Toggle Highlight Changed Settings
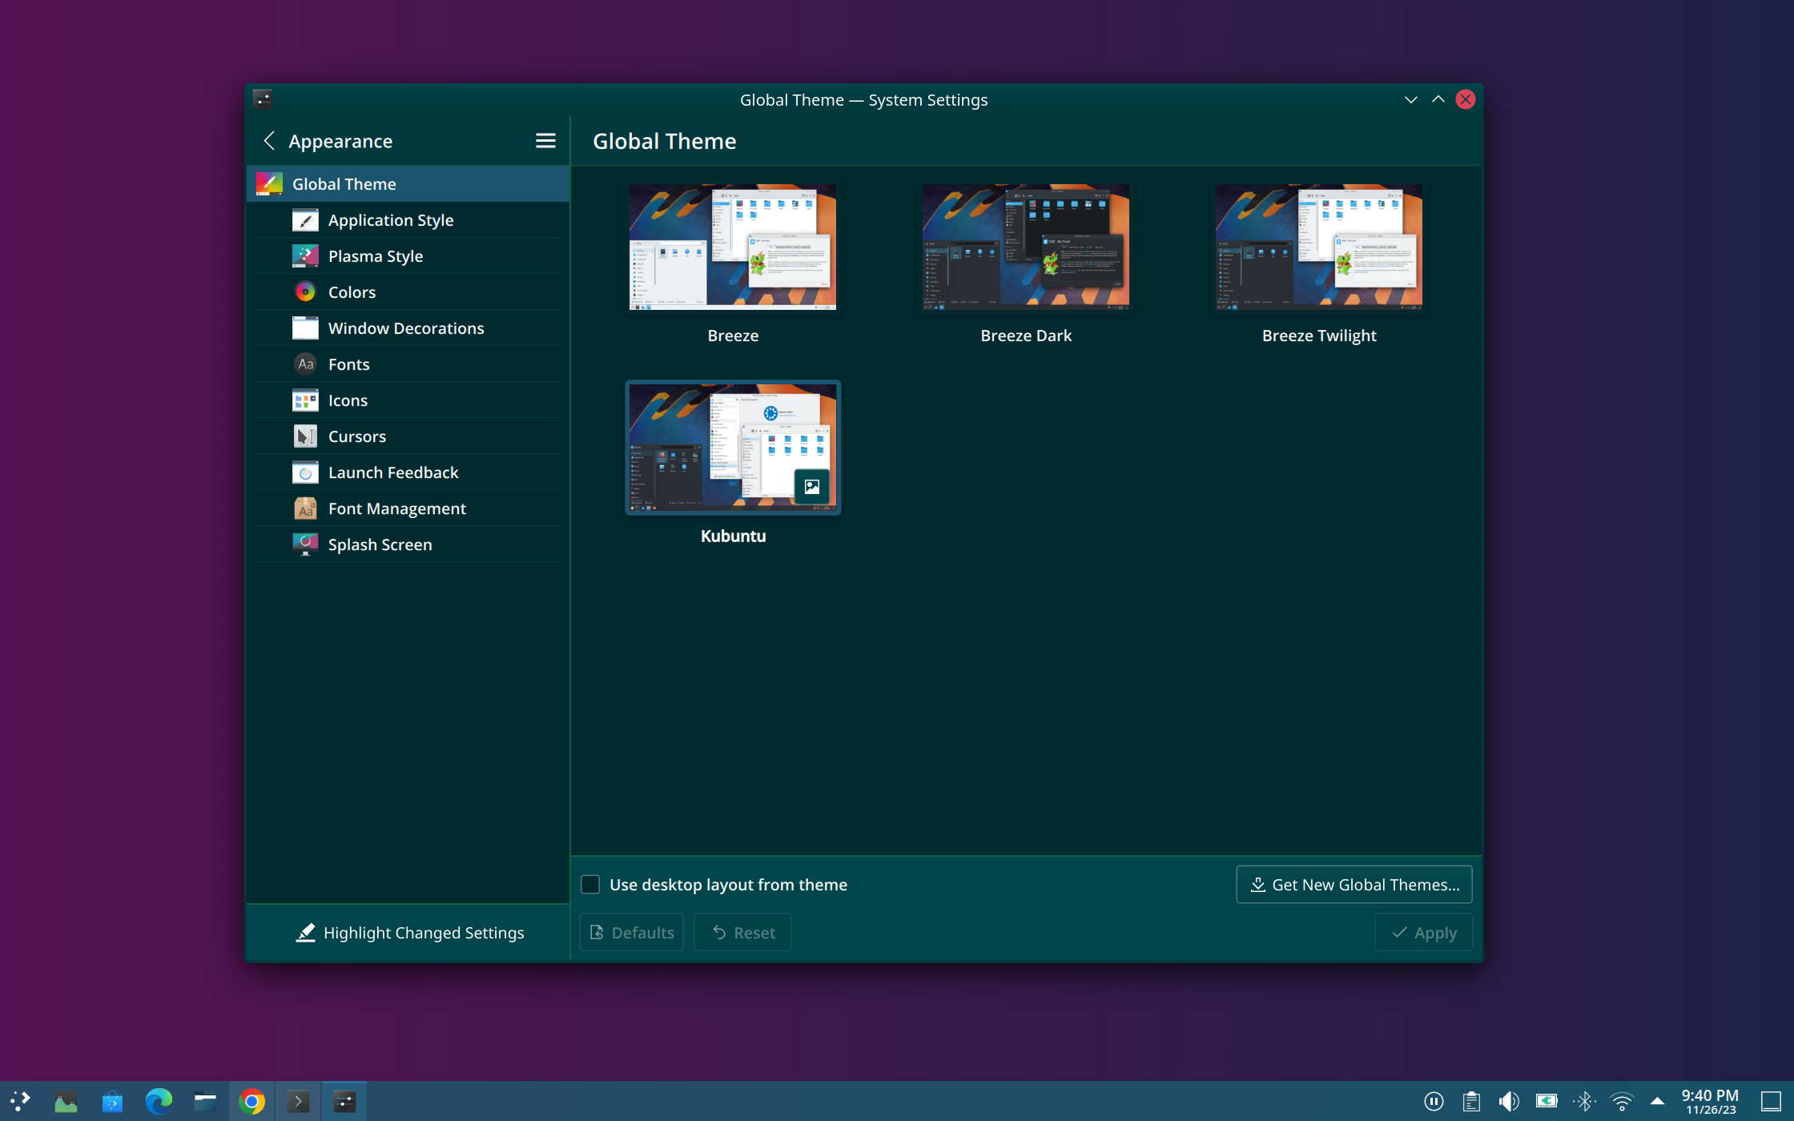The width and height of the screenshot is (1794, 1121). [408, 933]
